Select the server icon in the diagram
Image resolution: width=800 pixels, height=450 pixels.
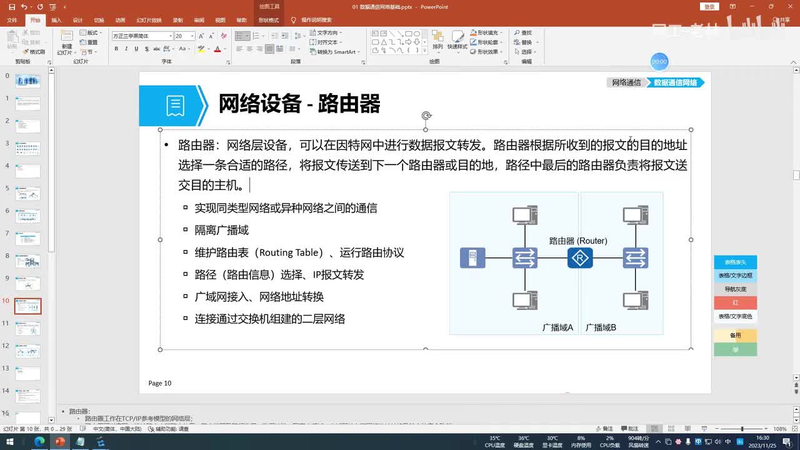[x=472, y=257]
